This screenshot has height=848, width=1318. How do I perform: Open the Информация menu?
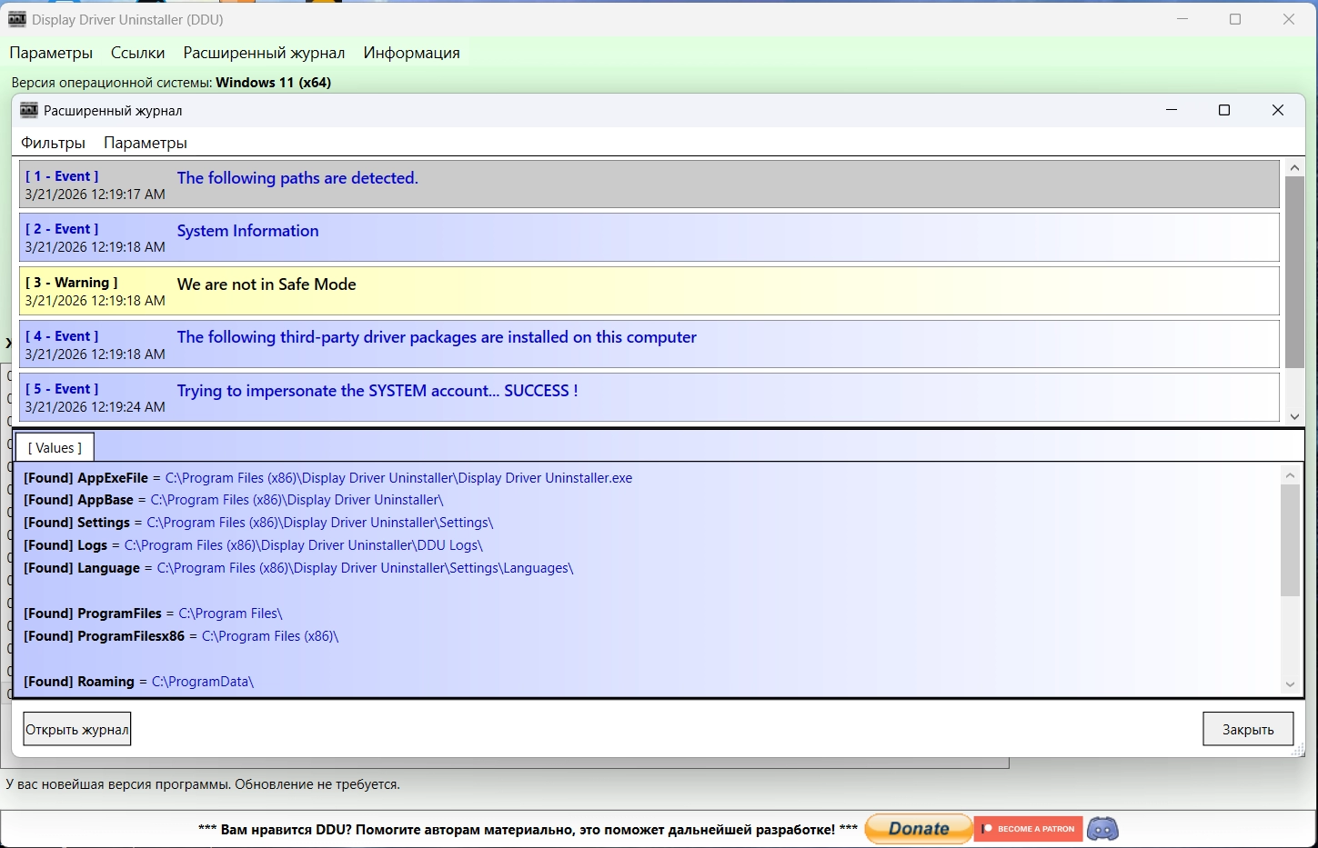click(411, 53)
